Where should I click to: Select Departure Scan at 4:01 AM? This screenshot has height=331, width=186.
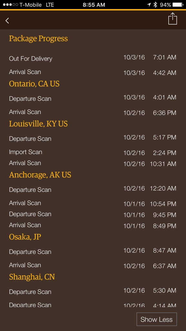93,98
